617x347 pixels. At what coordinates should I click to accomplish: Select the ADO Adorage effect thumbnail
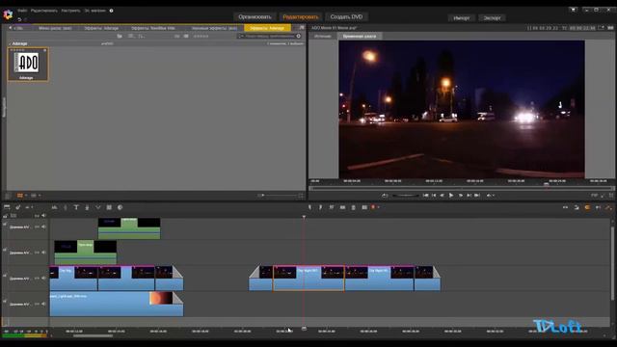[x=28, y=65]
